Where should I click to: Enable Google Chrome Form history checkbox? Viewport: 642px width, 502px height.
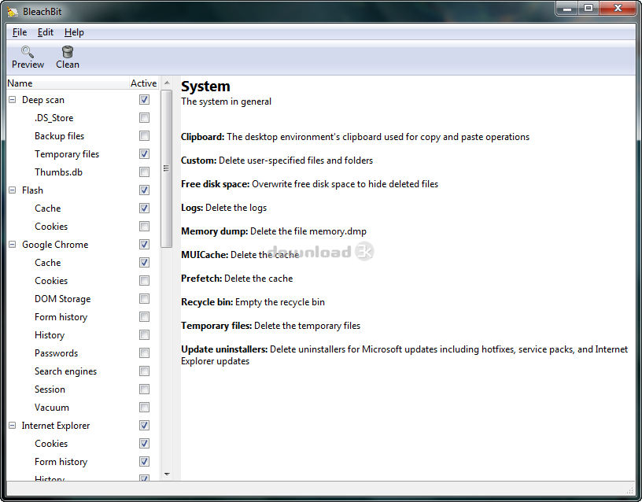(x=144, y=317)
